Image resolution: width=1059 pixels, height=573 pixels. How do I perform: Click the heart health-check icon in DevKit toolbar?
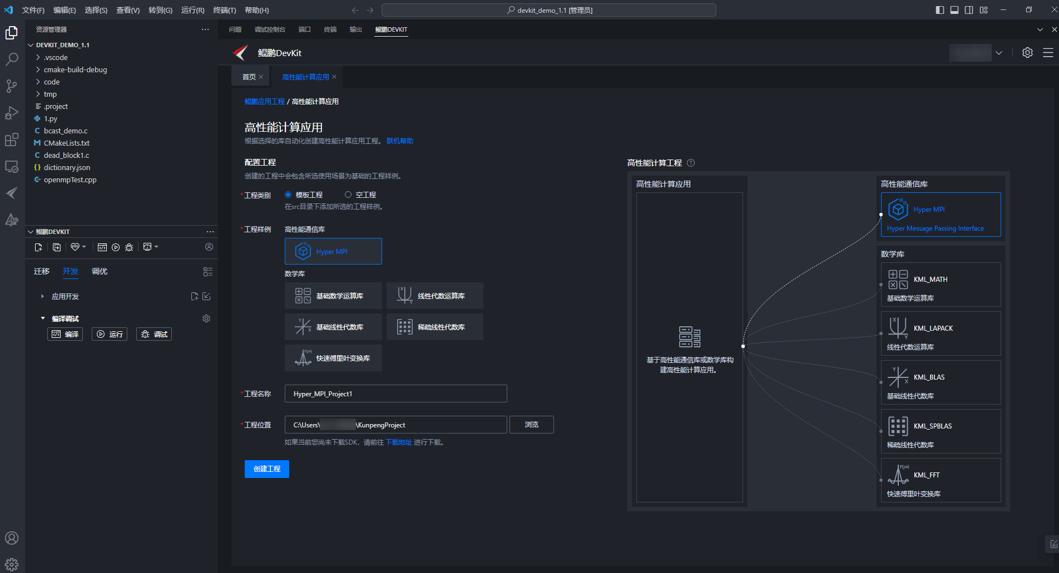pos(75,247)
